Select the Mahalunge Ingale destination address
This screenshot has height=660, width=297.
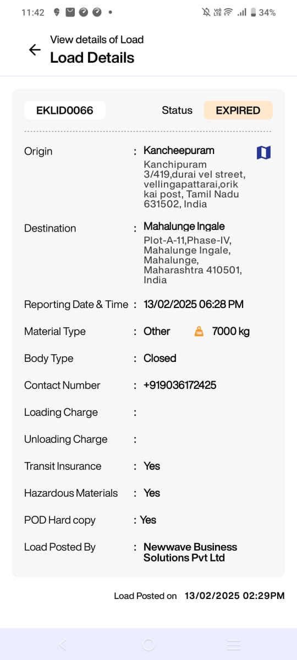[x=193, y=252]
